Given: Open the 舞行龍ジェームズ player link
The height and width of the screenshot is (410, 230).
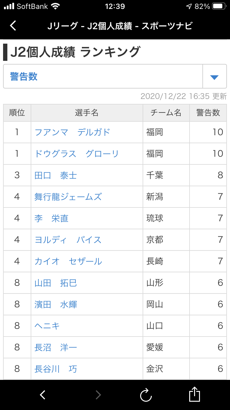Looking at the screenshot, I should [68, 197].
